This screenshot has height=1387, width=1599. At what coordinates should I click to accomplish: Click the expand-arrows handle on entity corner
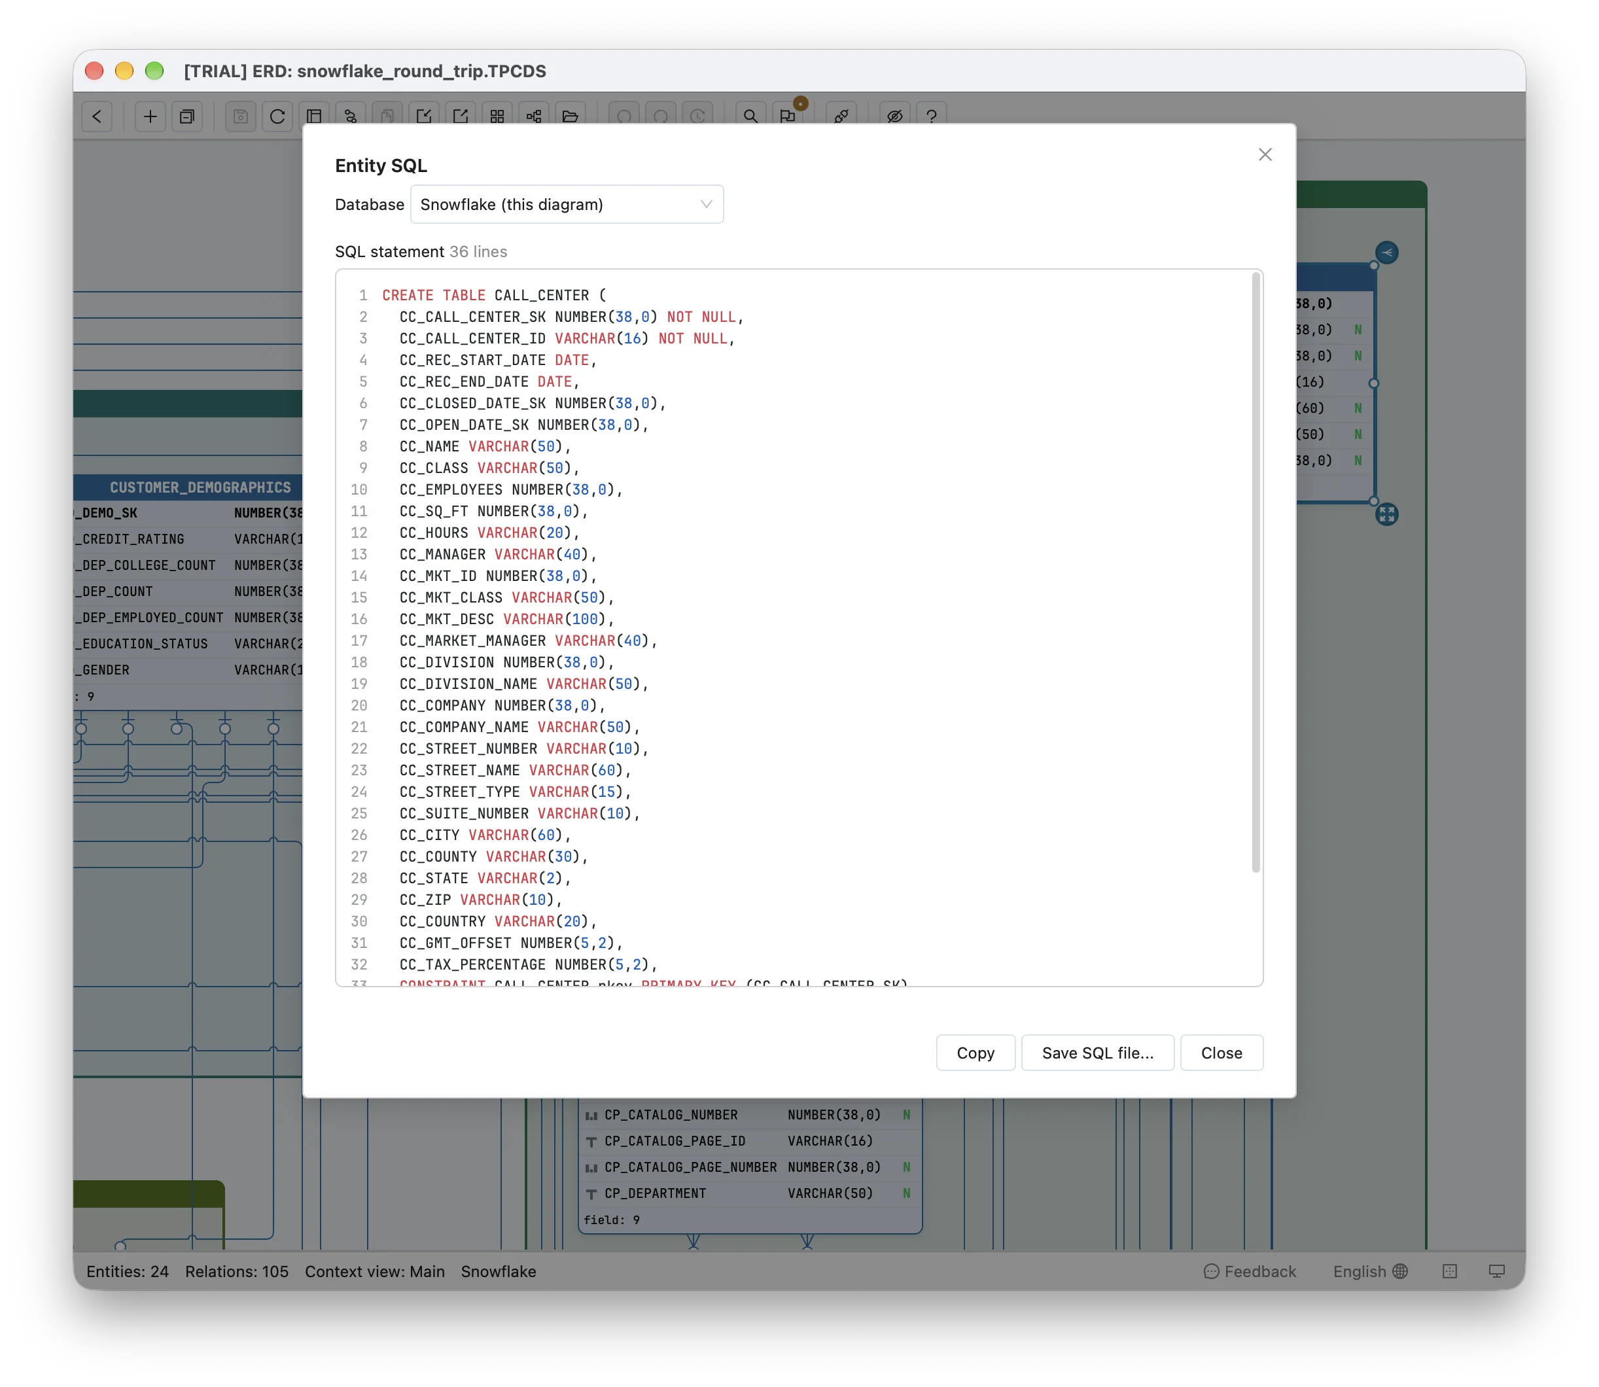click(x=1386, y=514)
